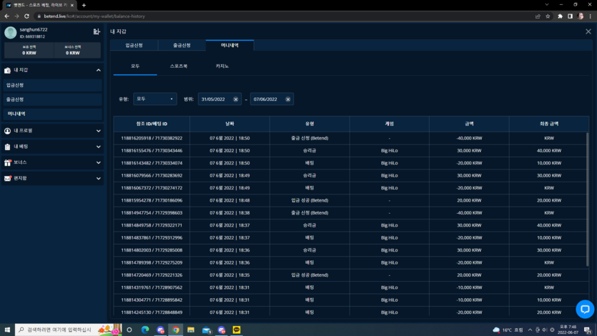Click the end date field 07/06/2022
The image size is (597, 336).
tap(272, 99)
